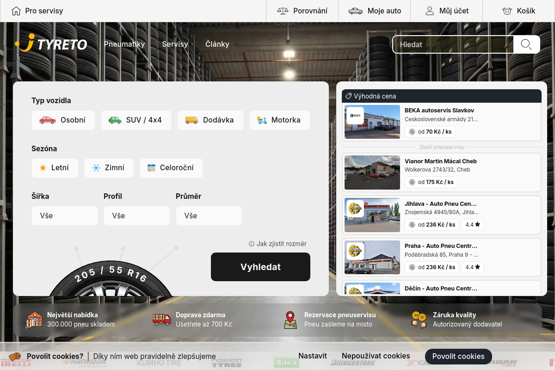Select SUV / 4x4 vehicle type
555x370 pixels.
(136, 120)
